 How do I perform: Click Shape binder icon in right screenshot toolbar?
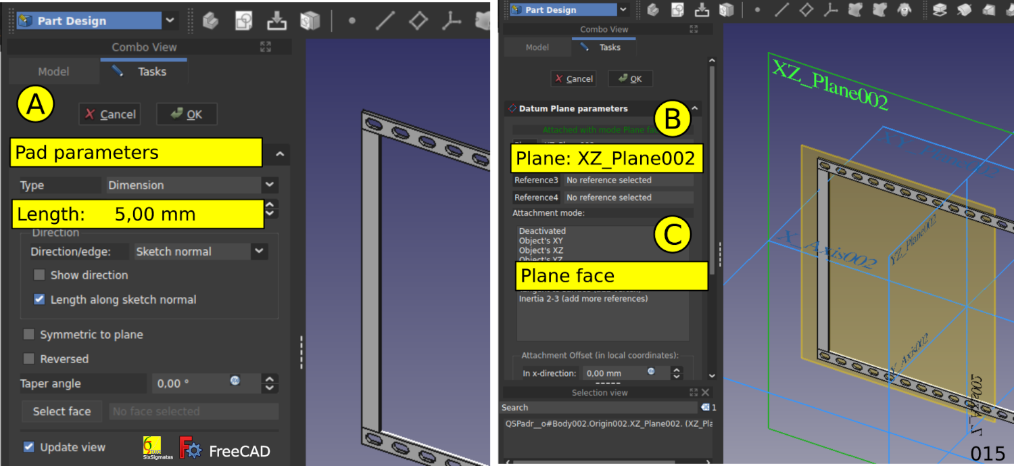855,9
